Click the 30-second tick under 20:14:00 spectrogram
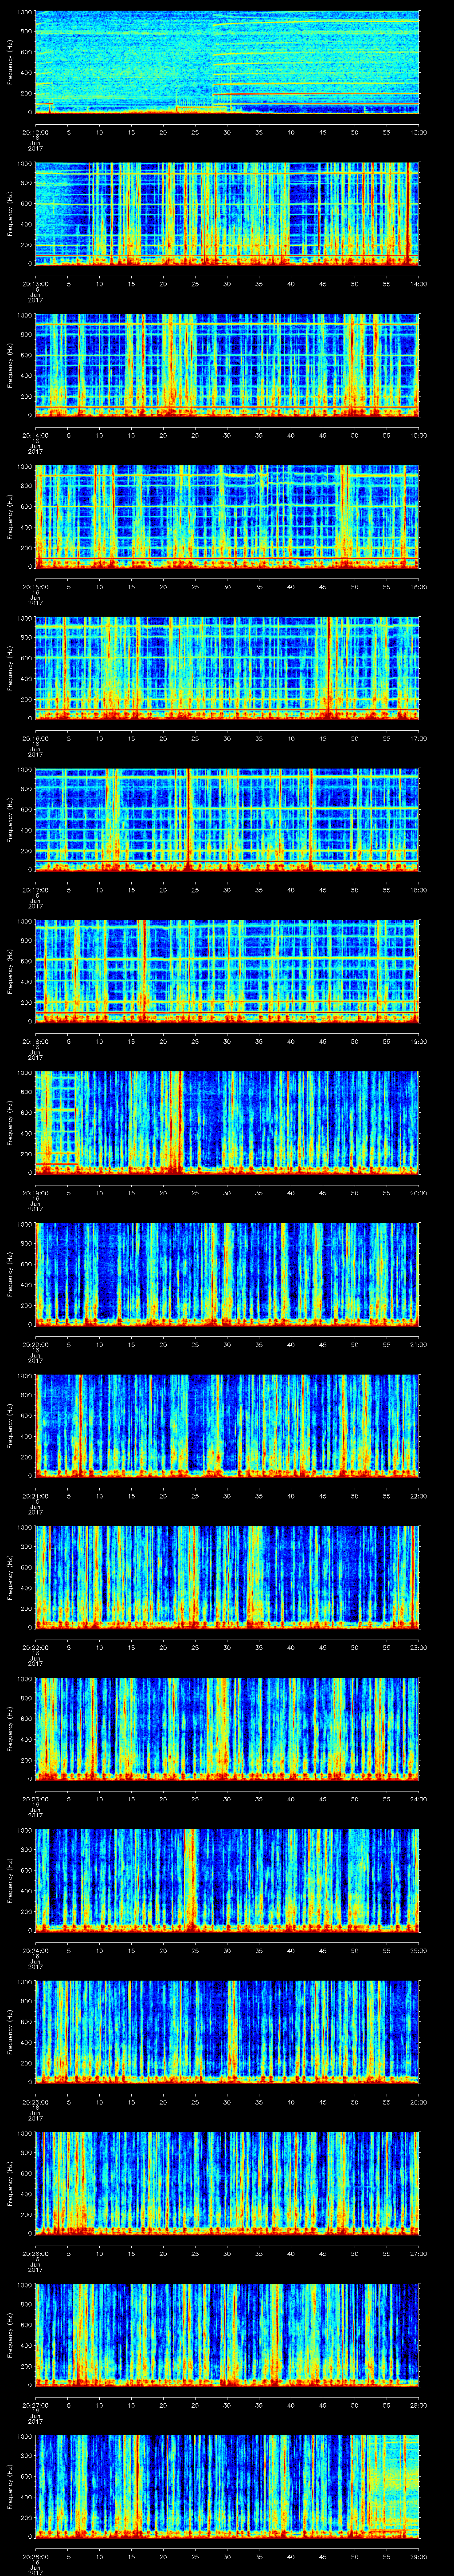The image size is (454, 2576). coord(227,435)
